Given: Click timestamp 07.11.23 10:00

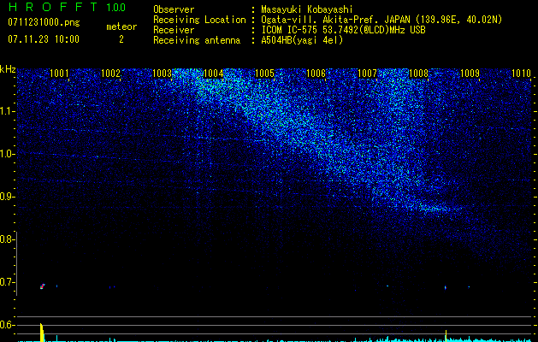Looking at the screenshot, I should click(x=44, y=39).
